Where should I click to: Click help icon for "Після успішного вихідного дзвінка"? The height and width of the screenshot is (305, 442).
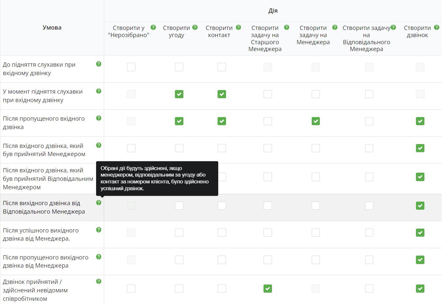(99, 230)
